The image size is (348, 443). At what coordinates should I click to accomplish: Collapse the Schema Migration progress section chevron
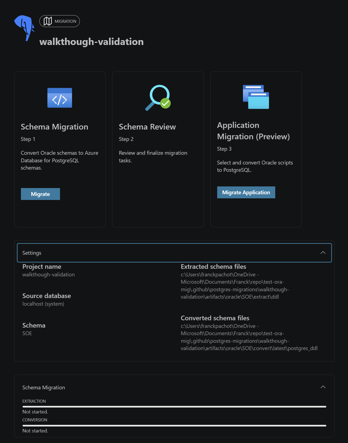[x=323, y=387]
